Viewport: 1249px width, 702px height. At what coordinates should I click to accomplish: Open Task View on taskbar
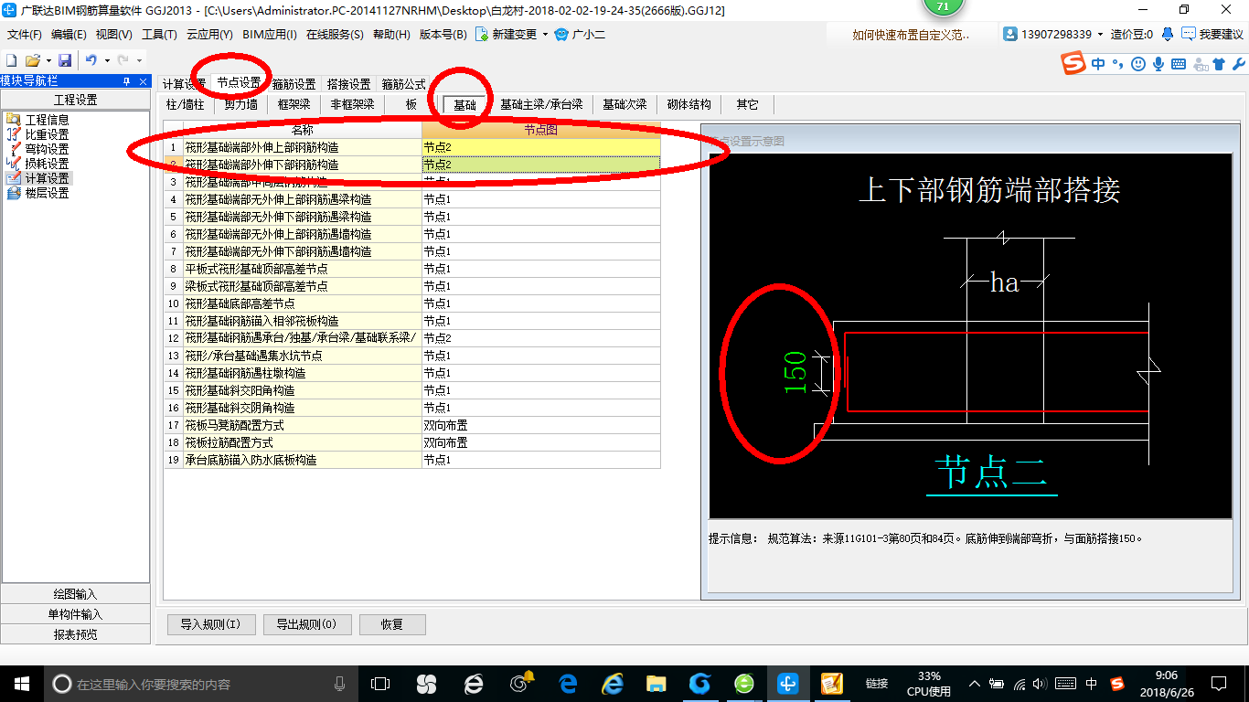[380, 684]
